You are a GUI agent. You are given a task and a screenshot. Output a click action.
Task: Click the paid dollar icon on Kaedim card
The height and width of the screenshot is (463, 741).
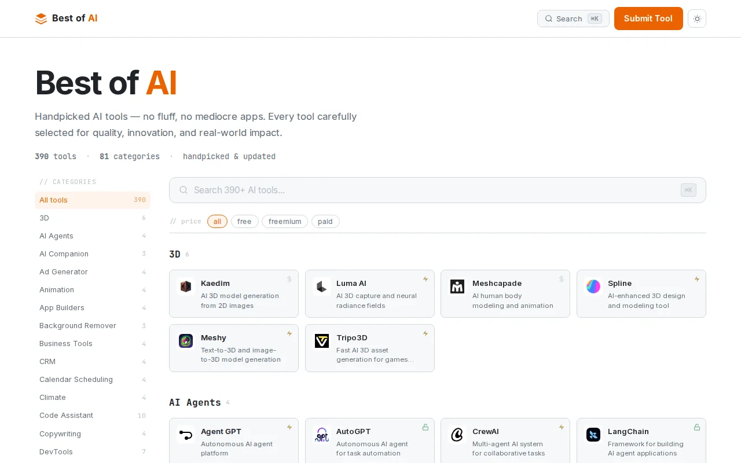pyautogui.click(x=289, y=279)
